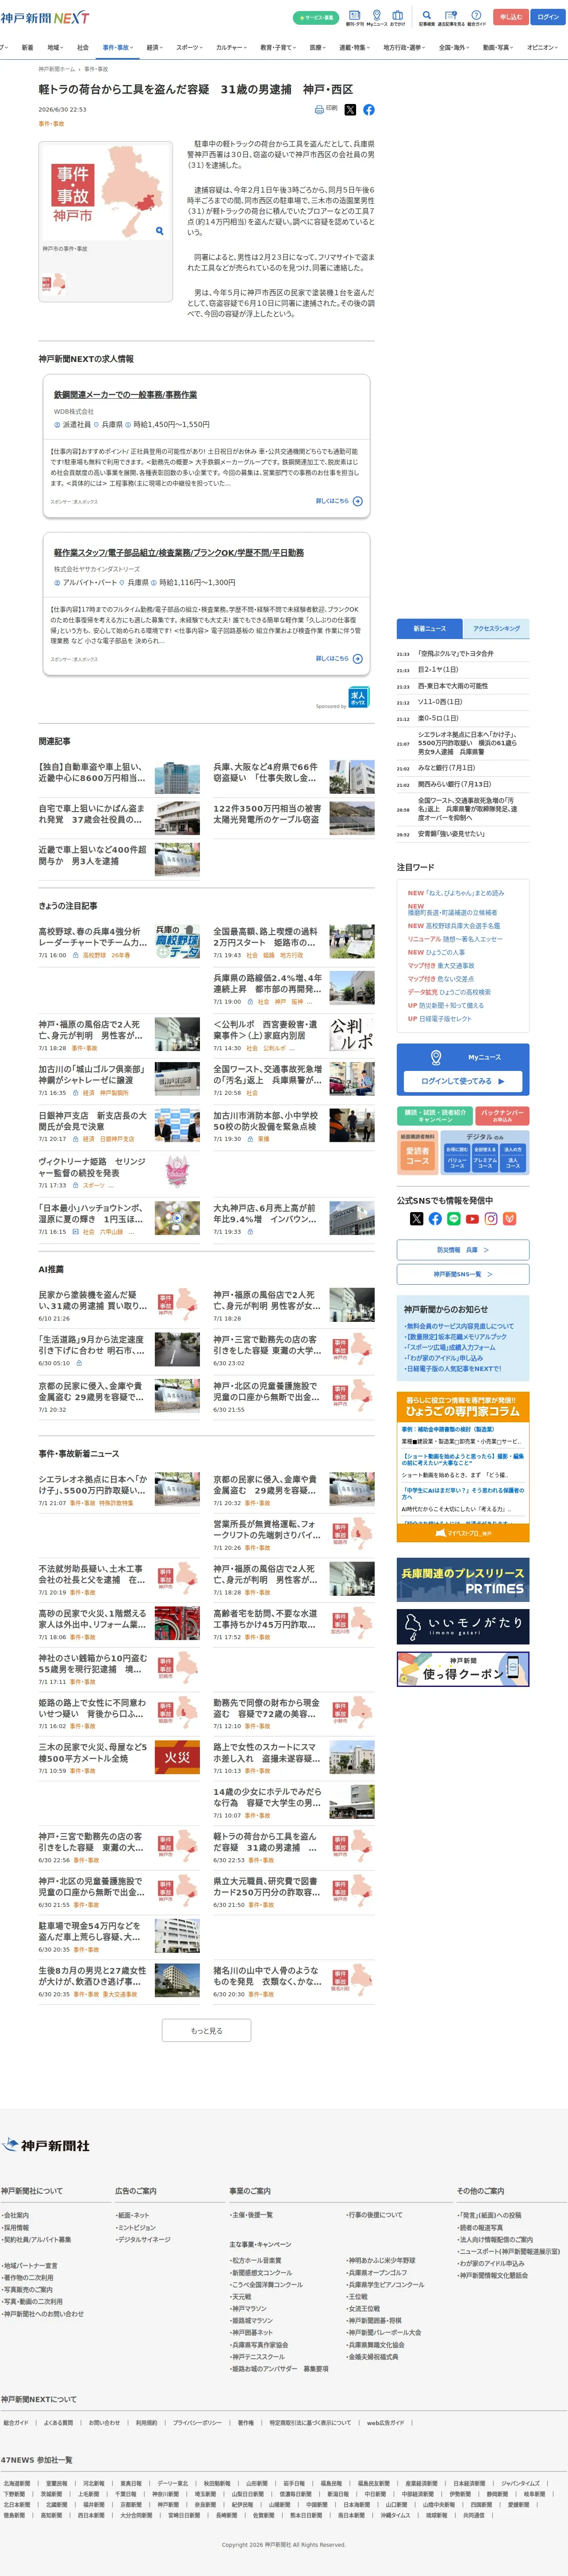Expand the 経済 navigation menu

pos(154,47)
